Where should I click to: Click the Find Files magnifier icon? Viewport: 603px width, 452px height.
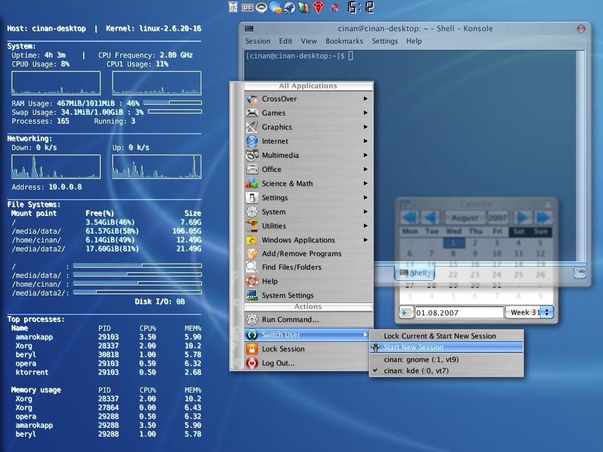[252, 267]
